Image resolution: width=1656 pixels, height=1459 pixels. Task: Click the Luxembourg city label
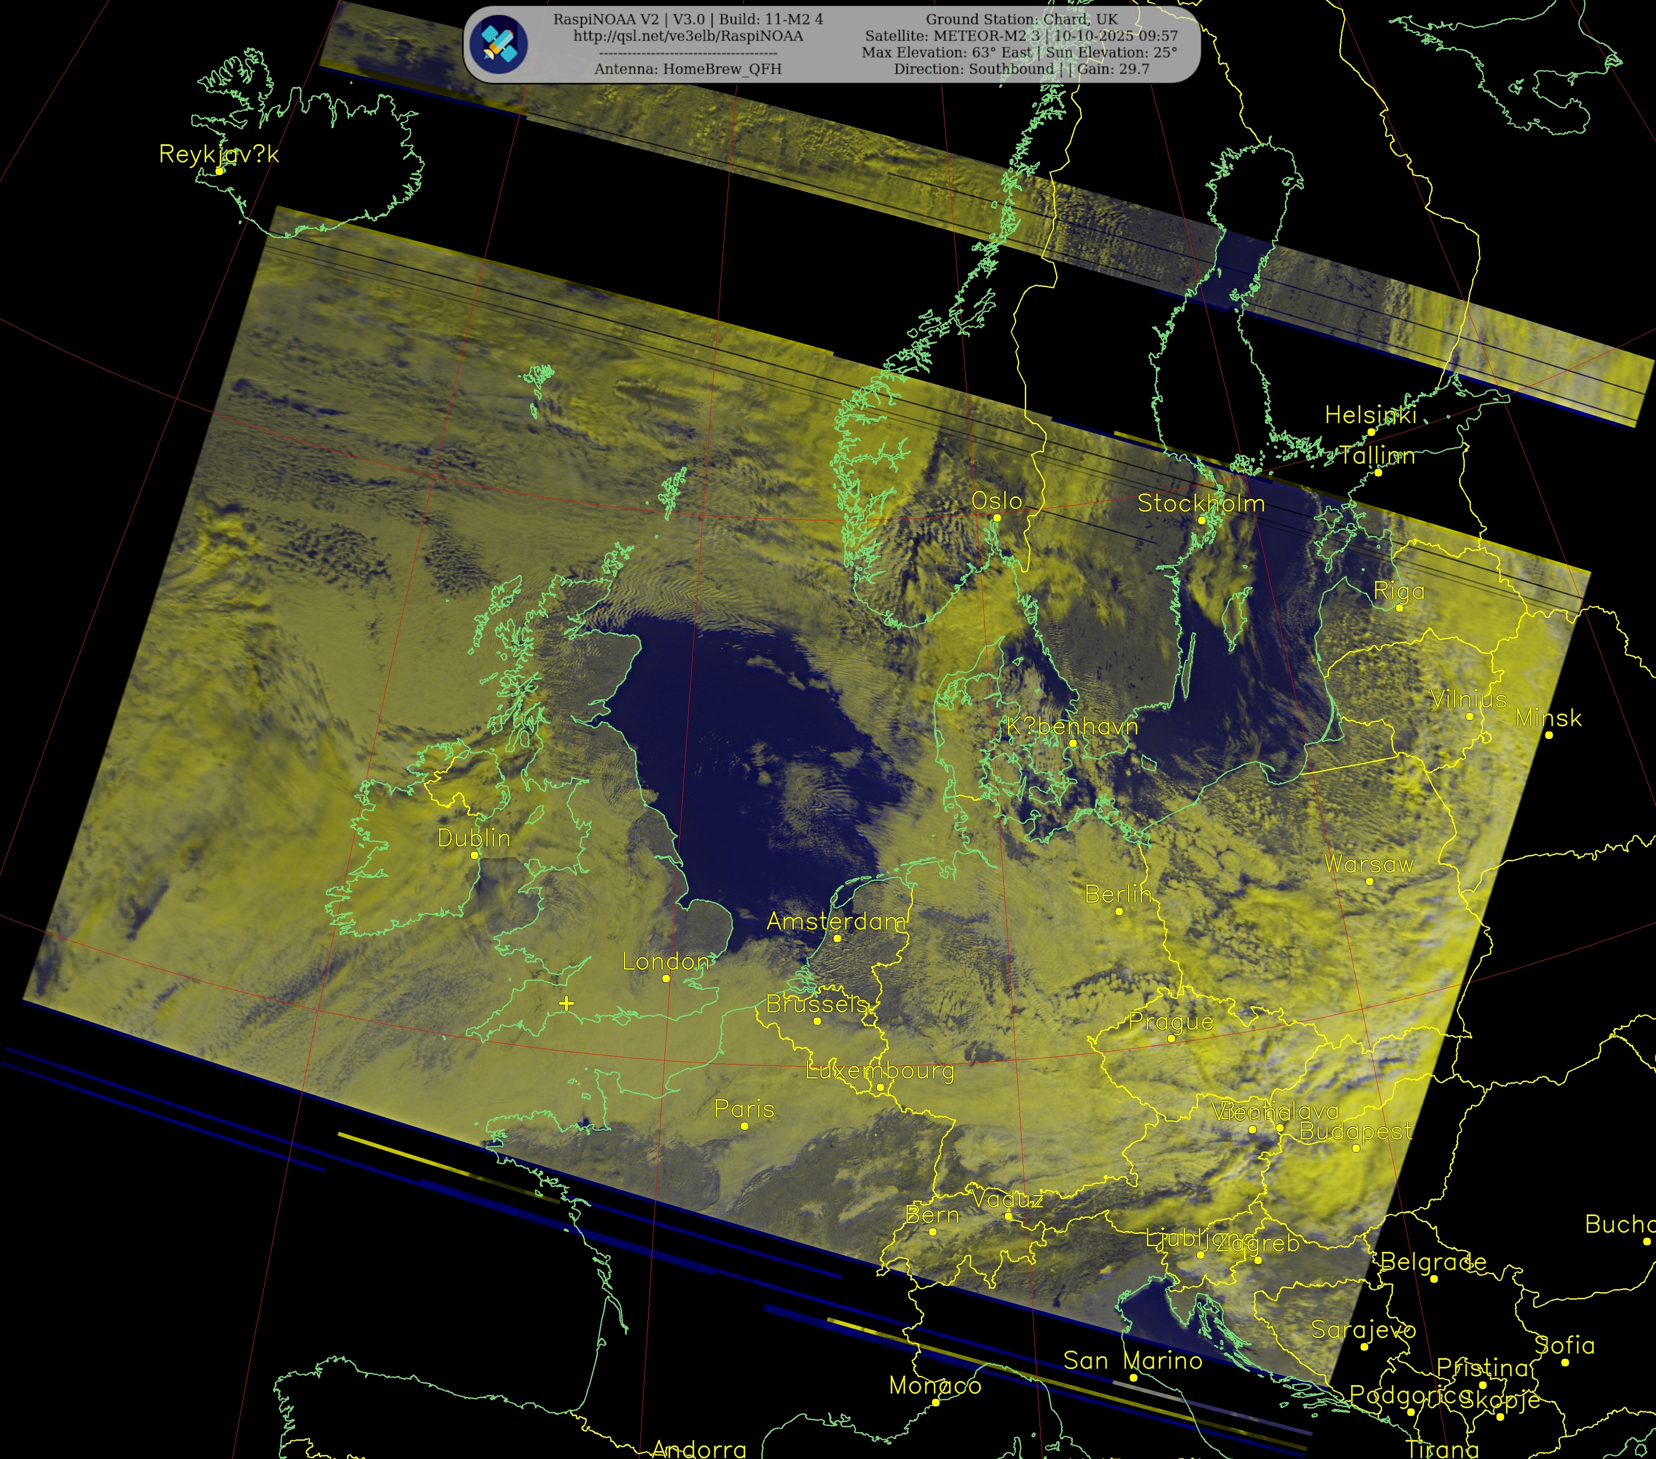[880, 1071]
